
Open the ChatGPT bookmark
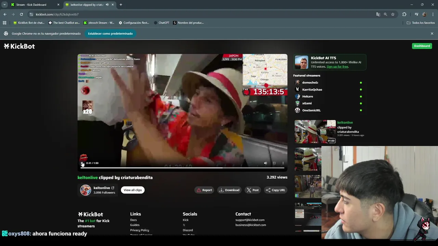(162, 23)
